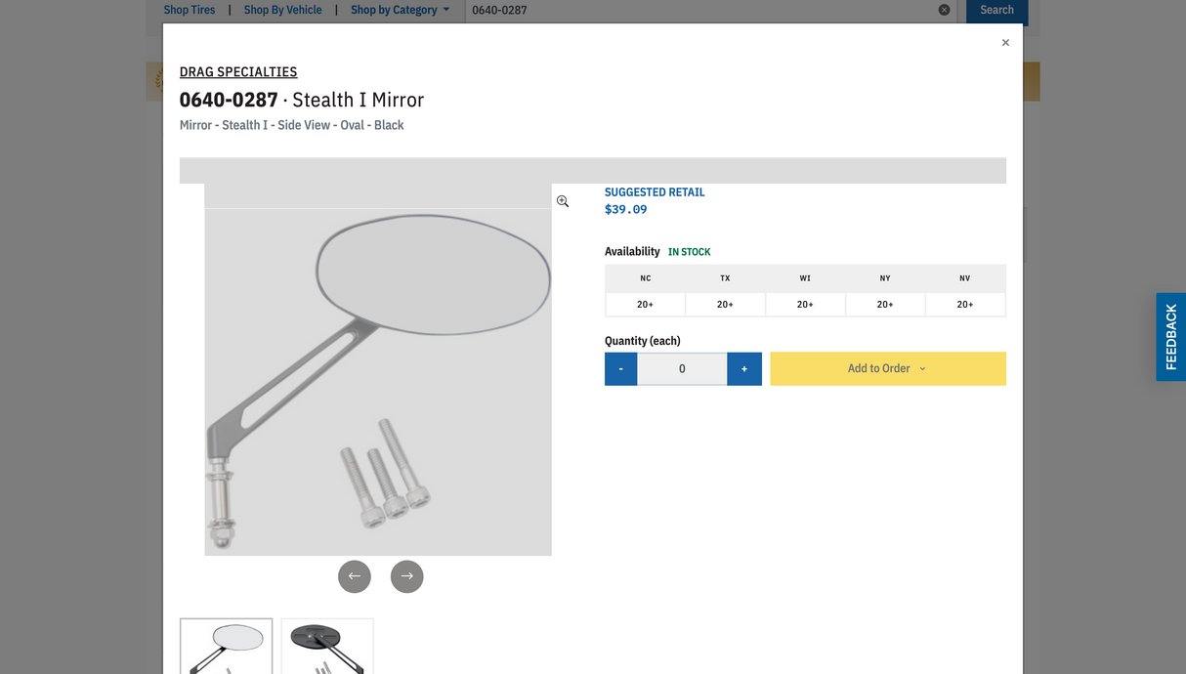Viewport: 1186px width, 674px height.
Task: Expand Shop by Category dropdown
Action: point(401,10)
